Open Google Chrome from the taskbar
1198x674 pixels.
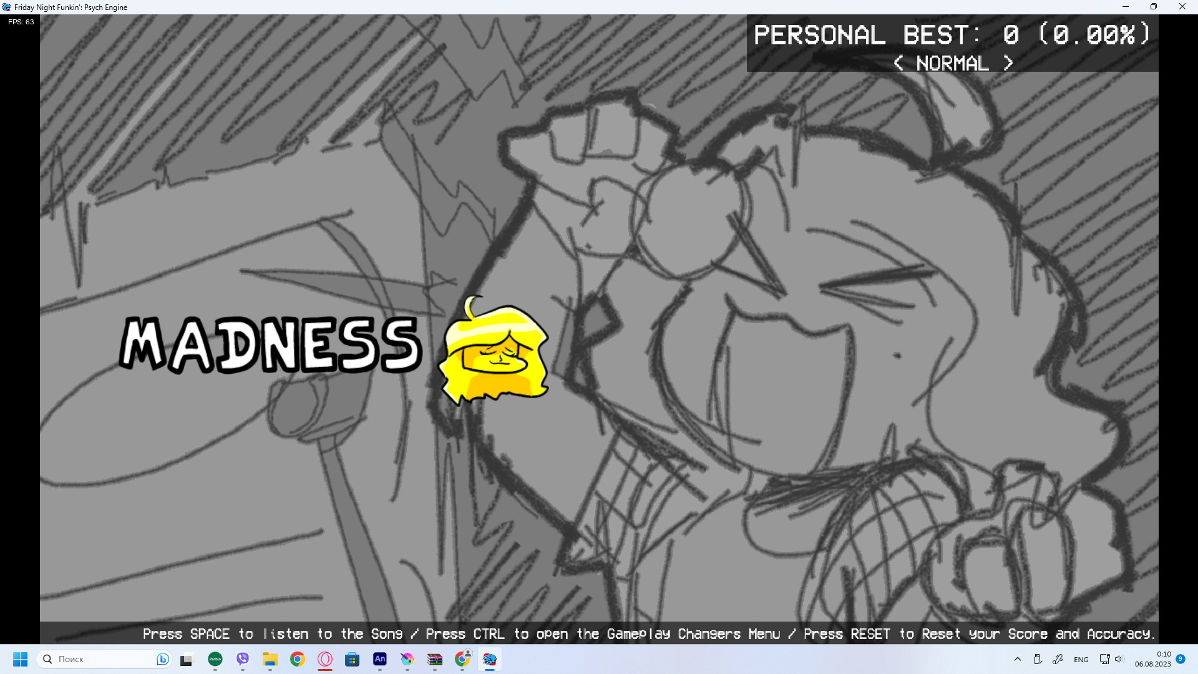(x=298, y=659)
